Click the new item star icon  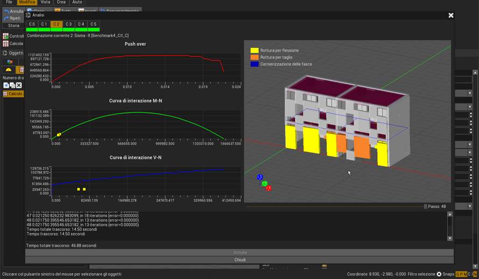coord(6,85)
